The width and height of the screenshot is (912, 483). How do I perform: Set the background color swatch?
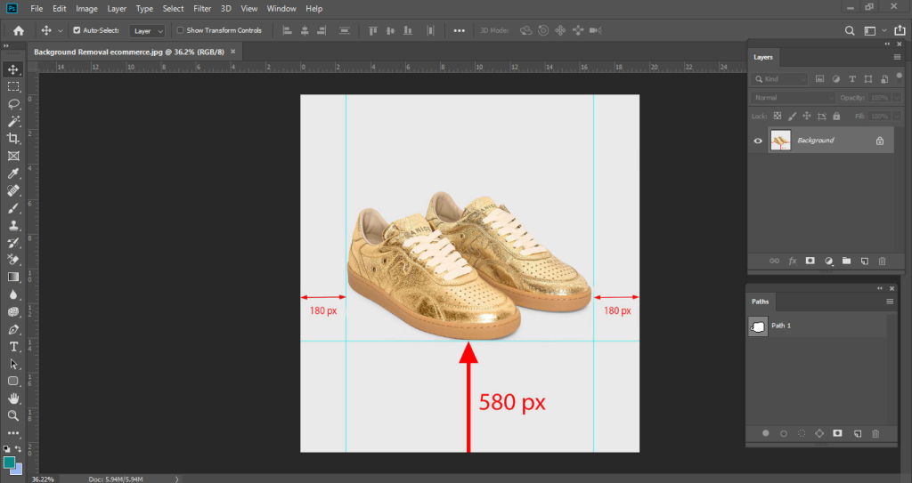tap(18, 469)
